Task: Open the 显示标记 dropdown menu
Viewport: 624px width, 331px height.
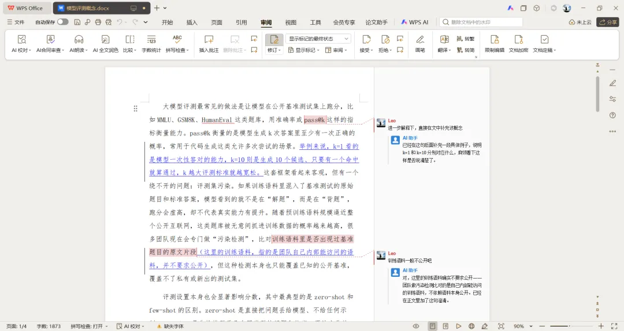Action: [x=304, y=50]
